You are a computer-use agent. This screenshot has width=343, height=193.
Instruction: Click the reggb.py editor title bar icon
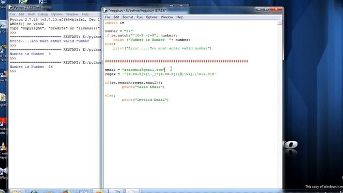pyautogui.click(x=106, y=10)
